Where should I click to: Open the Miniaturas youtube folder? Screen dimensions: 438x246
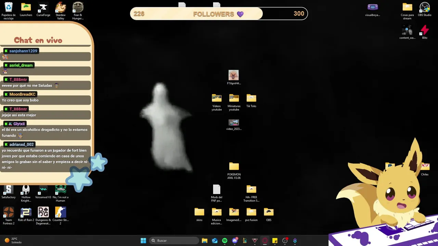click(x=234, y=102)
